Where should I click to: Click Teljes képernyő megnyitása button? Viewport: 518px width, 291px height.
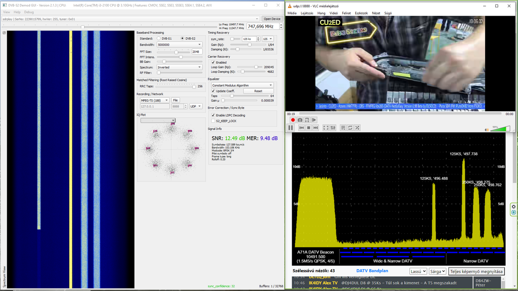coord(476,272)
